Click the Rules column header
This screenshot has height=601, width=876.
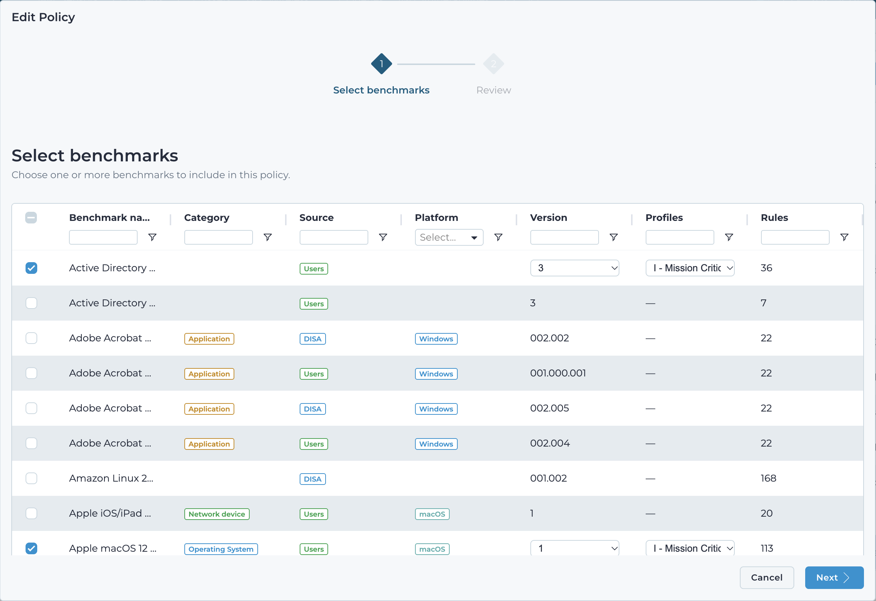pyautogui.click(x=774, y=218)
